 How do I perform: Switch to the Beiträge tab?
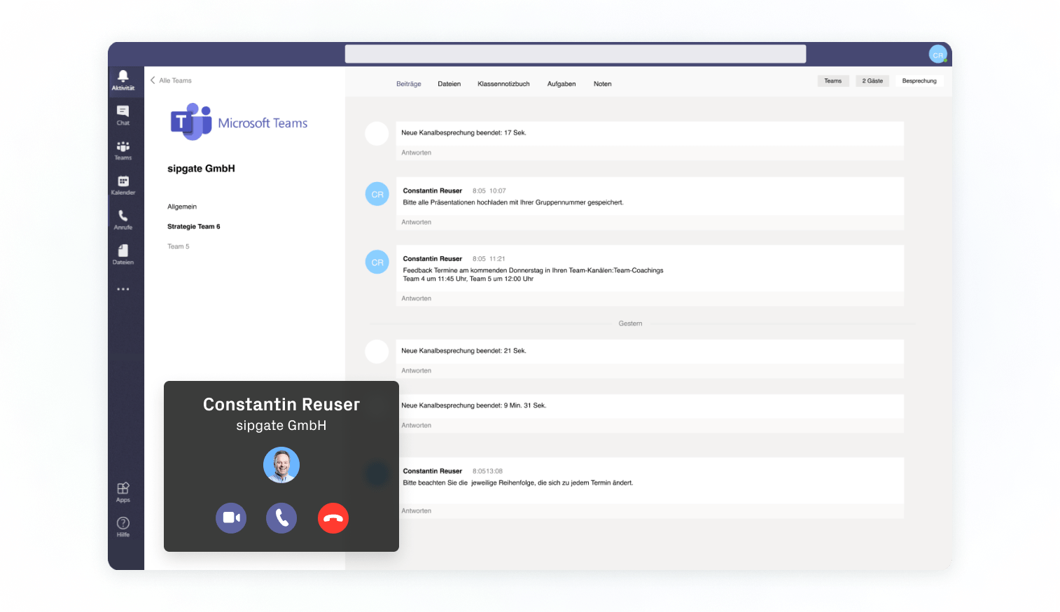[x=409, y=84]
